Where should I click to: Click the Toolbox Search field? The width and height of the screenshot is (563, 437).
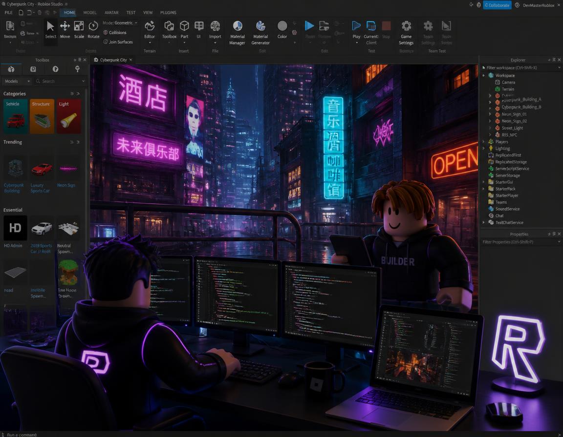(x=59, y=81)
